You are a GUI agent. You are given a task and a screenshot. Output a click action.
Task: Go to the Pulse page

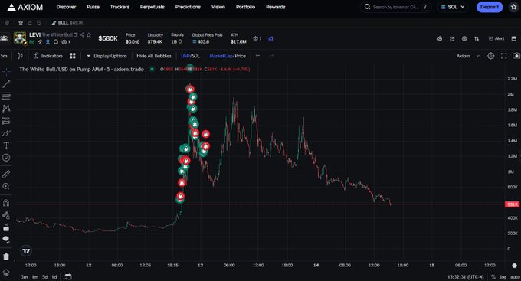(x=93, y=7)
